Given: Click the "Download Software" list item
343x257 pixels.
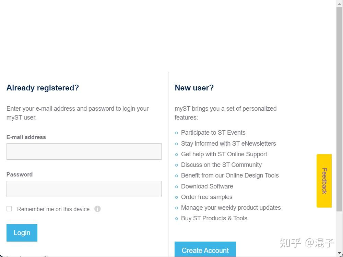Looking at the screenshot, I should 207,186.
